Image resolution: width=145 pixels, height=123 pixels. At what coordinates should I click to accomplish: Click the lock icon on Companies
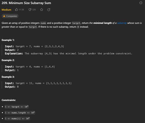(4, 16)
